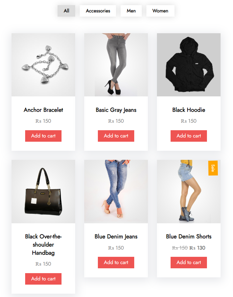This screenshot has width=233, height=297.
Task: View the black handbag product photo
Action: click(x=43, y=192)
